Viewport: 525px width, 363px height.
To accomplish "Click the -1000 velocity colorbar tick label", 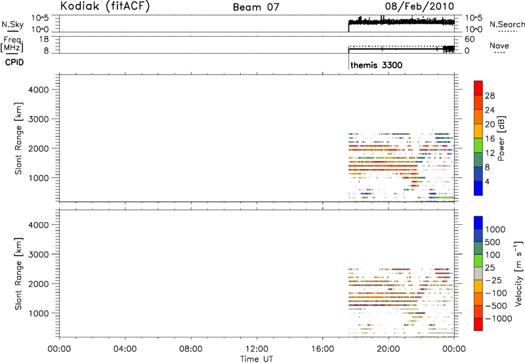I will [x=499, y=318].
